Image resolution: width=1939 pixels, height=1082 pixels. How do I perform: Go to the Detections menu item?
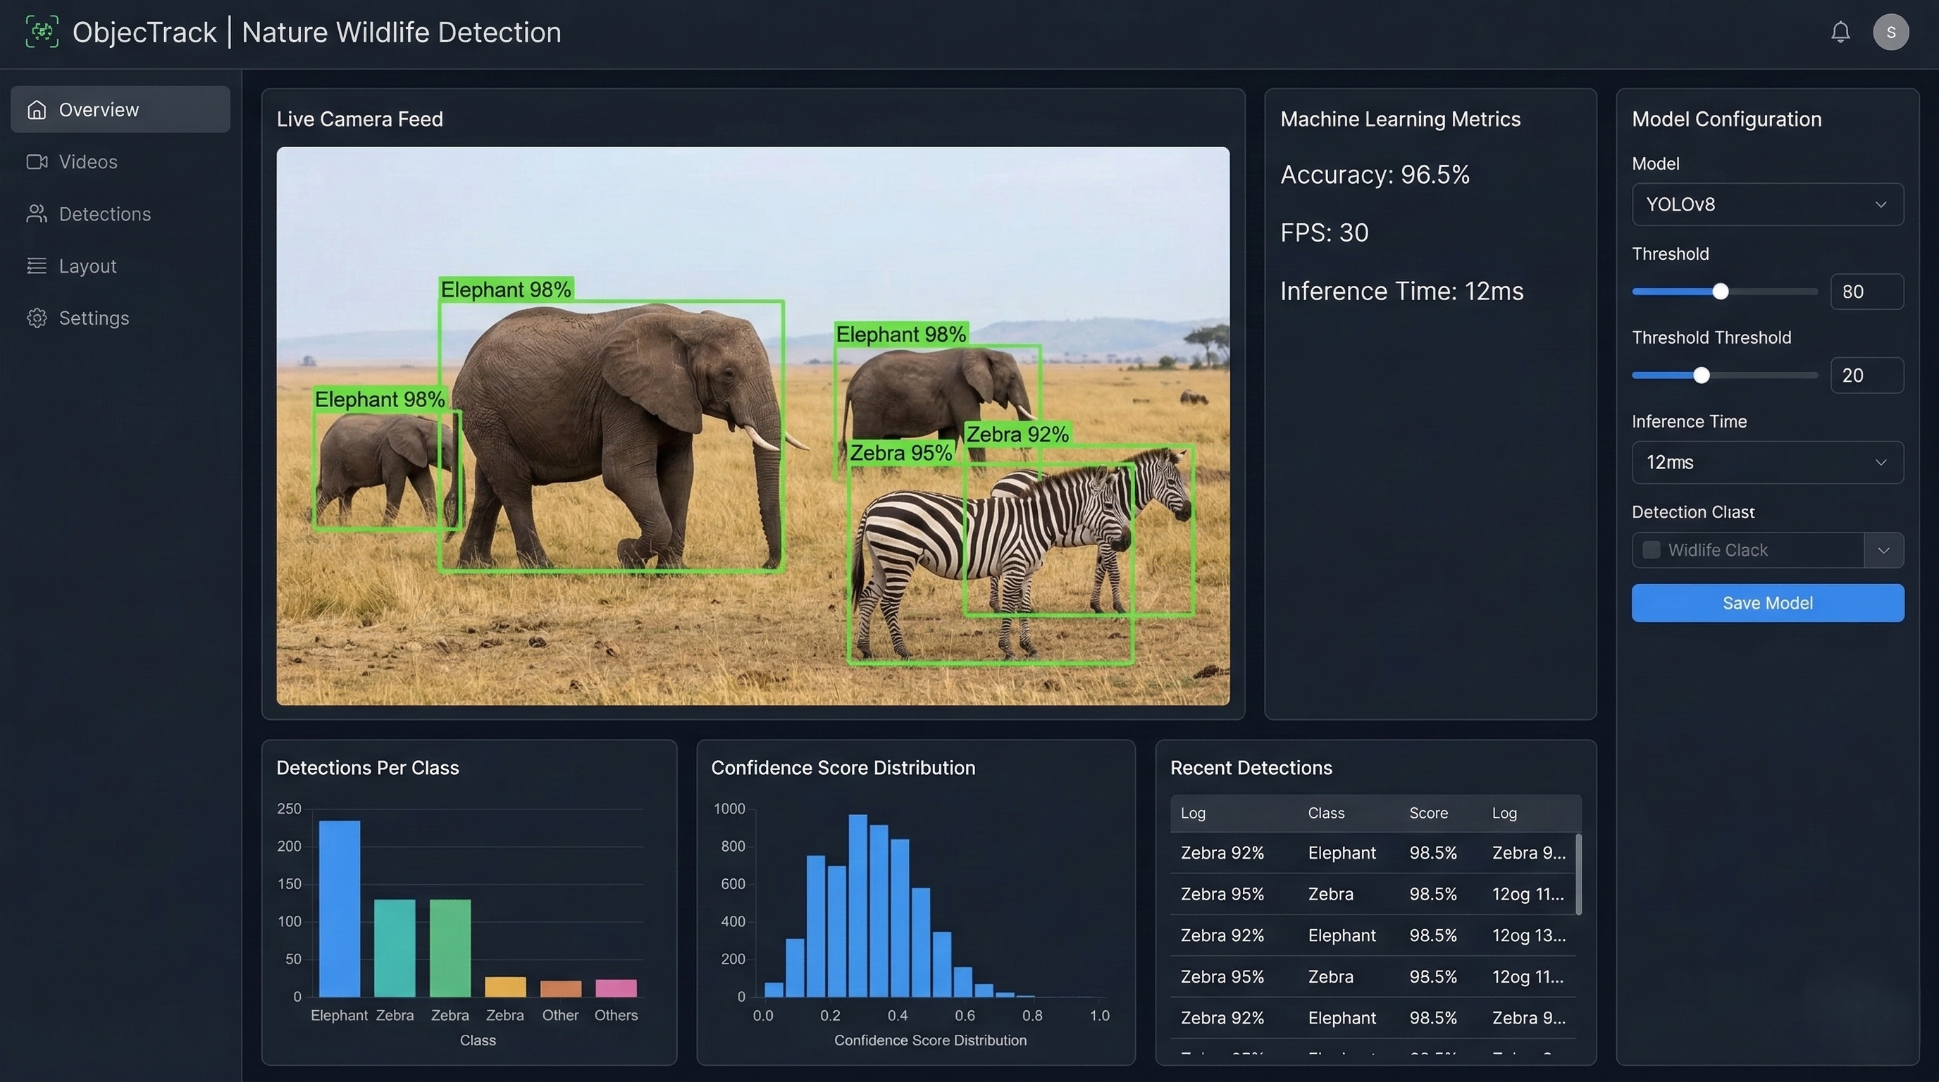tap(104, 213)
